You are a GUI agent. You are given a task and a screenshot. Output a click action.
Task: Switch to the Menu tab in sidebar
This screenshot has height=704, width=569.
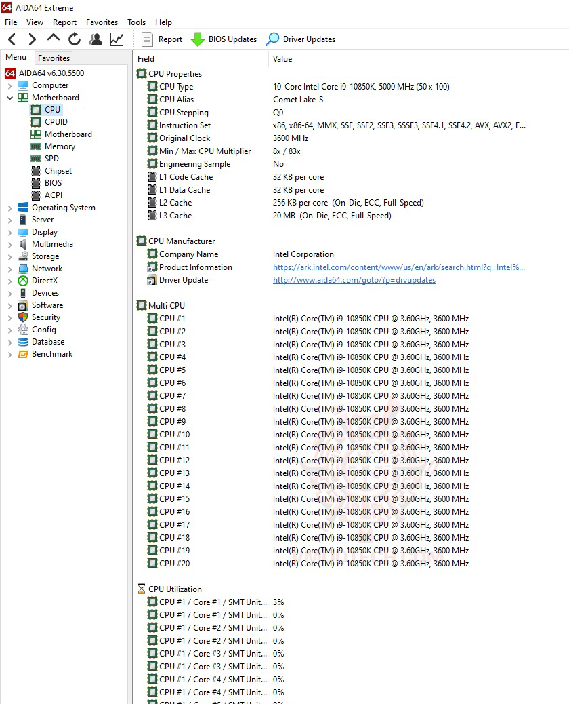point(16,57)
